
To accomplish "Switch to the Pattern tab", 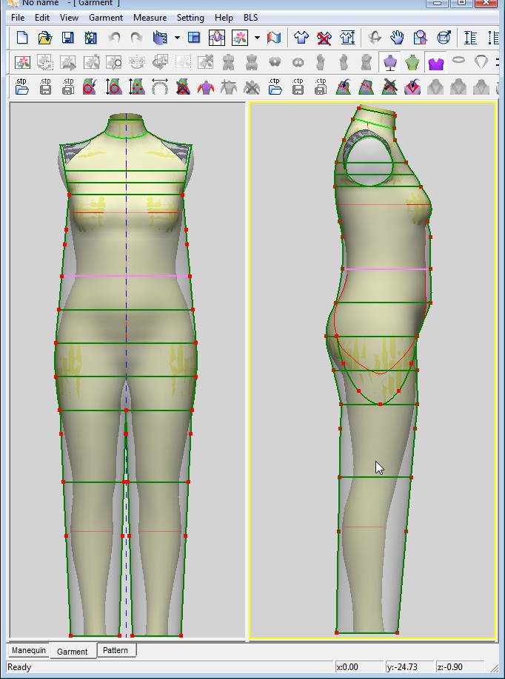I will click(116, 650).
